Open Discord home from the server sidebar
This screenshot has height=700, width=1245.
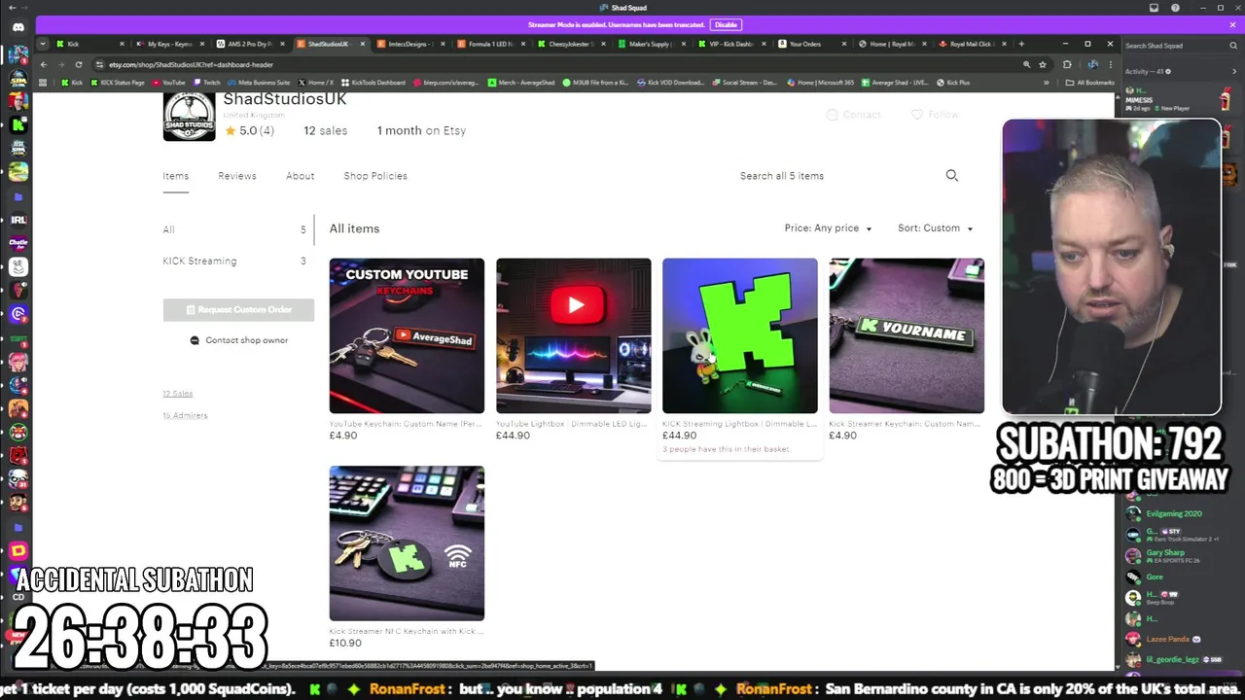click(18, 26)
